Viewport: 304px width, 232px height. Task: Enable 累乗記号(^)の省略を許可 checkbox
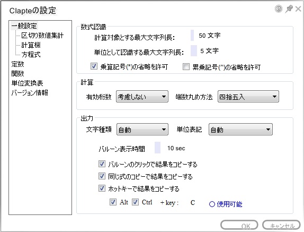(x=186, y=67)
